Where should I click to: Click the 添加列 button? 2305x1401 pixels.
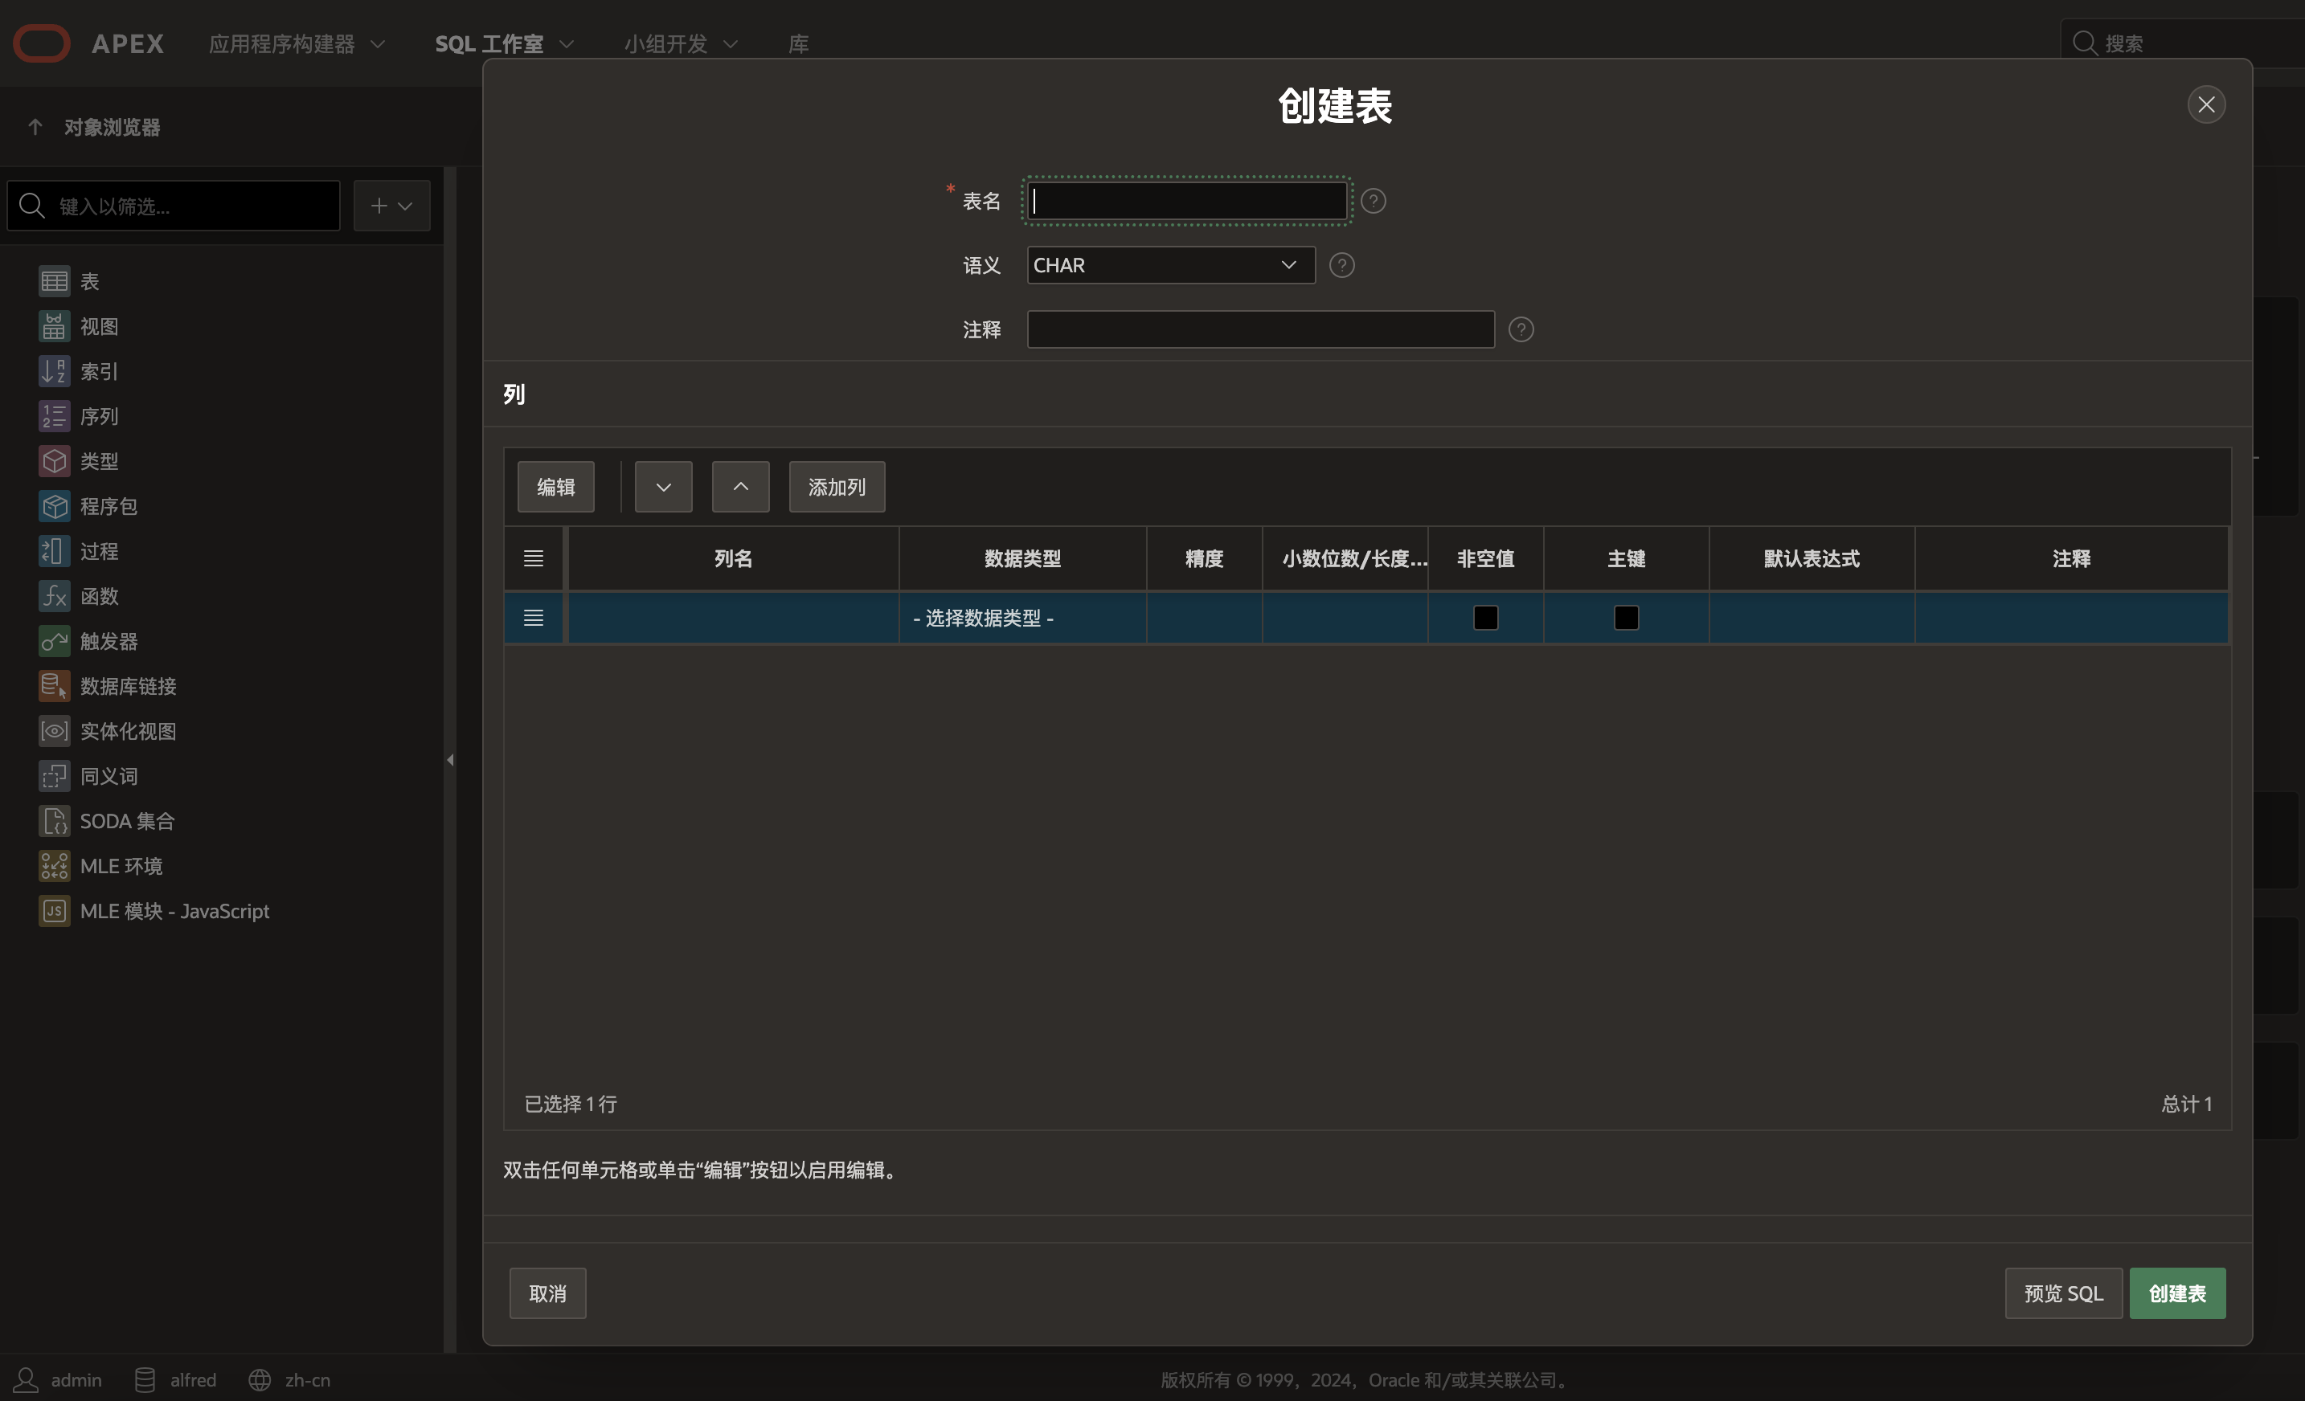[837, 488]
